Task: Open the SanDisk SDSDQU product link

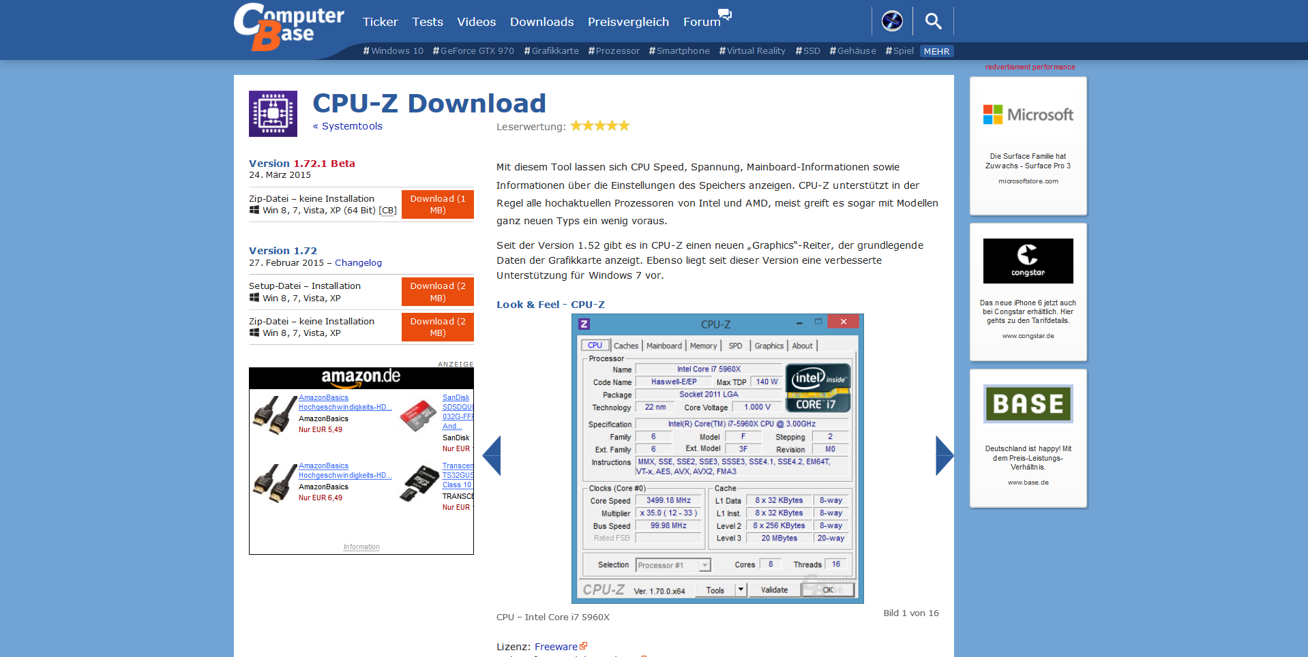Action: [458, 412]
